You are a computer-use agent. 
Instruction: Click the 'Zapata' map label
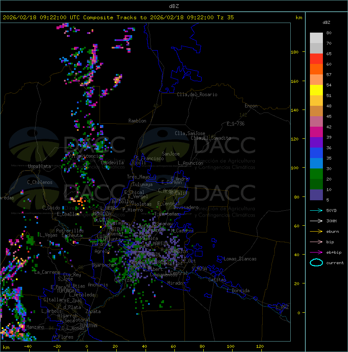[x=93, y=311]
